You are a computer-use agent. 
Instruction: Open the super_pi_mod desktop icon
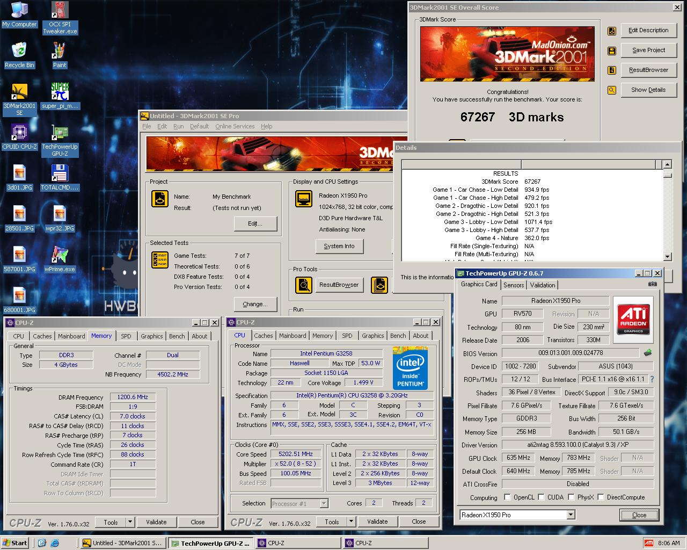[x=60, y=96]
